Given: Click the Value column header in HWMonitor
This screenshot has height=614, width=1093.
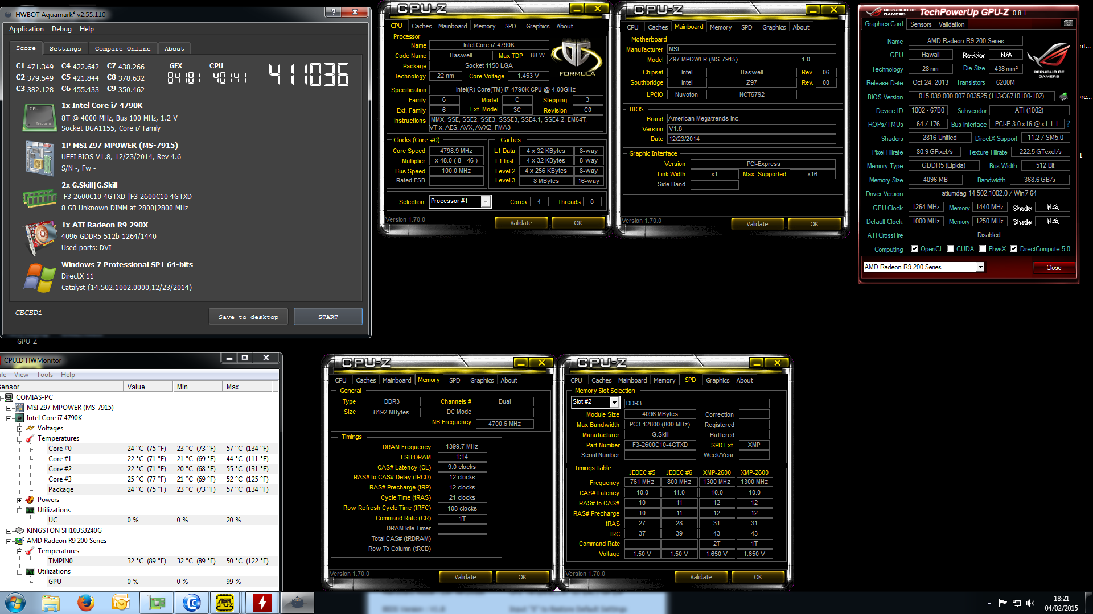Looking at the screenshot, I should click(148, 387).
